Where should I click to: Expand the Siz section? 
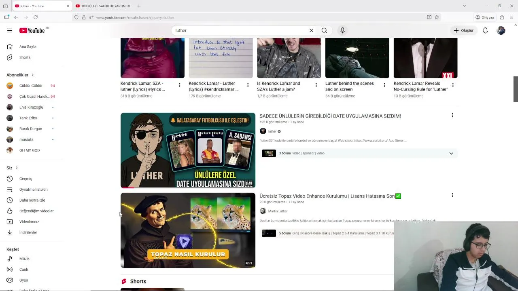coord(12,168)
